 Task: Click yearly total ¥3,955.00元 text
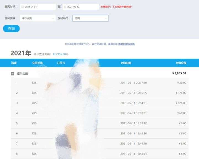(x=61, y=54)
